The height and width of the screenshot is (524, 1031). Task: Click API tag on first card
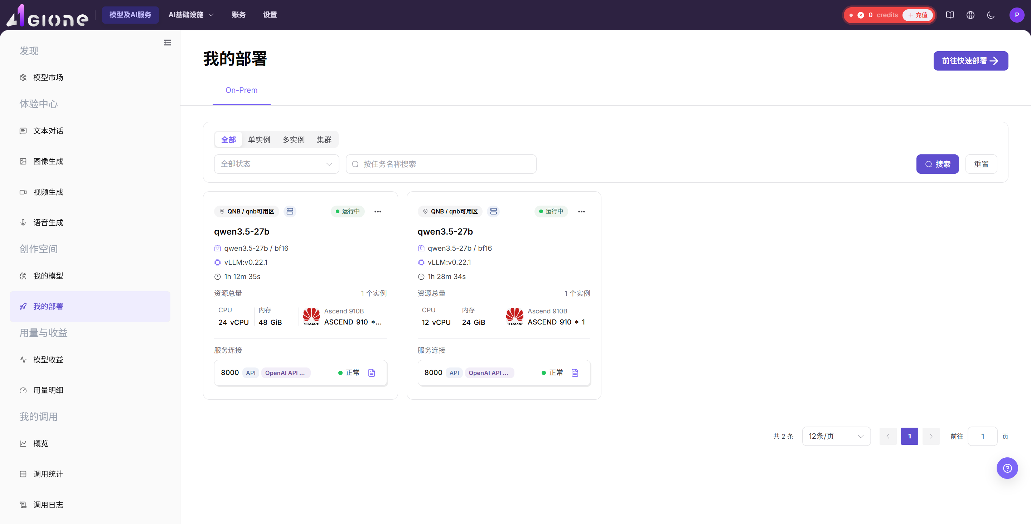tap(251, 373)
